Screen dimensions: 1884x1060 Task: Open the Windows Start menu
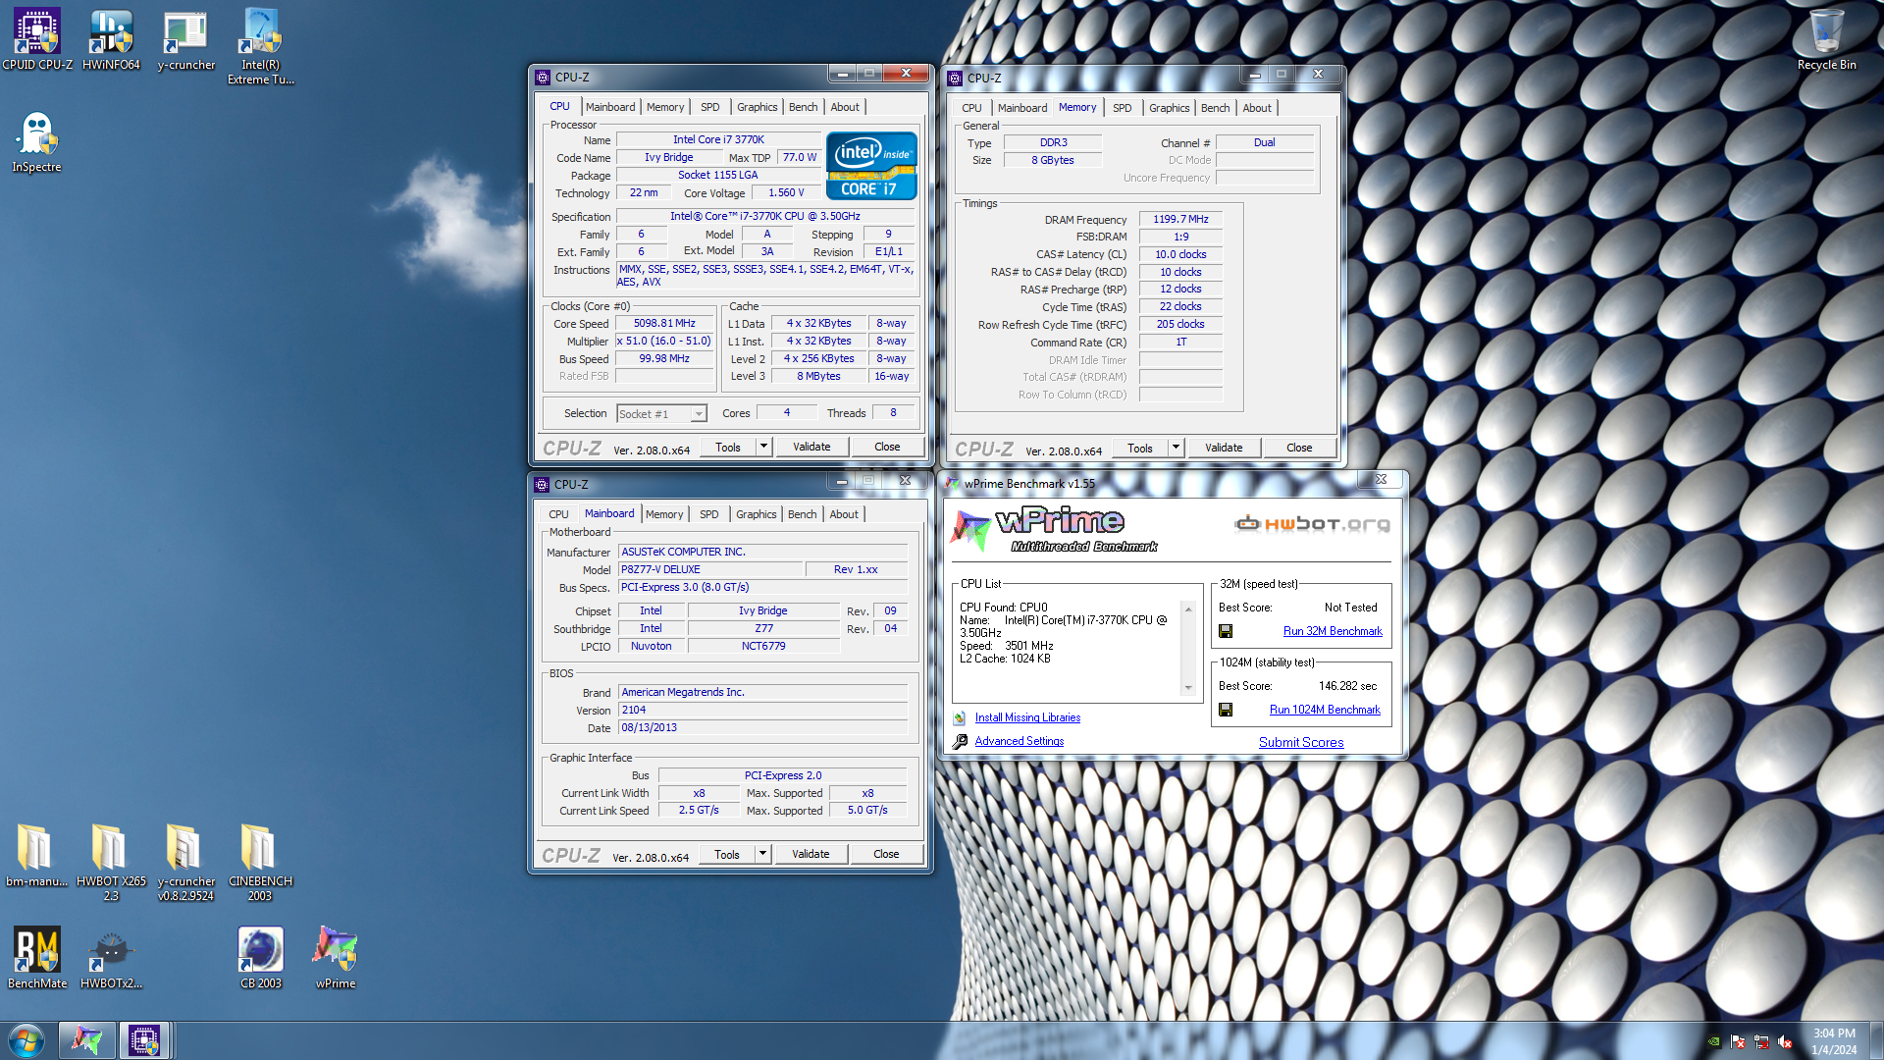(x=26, y=1040)
